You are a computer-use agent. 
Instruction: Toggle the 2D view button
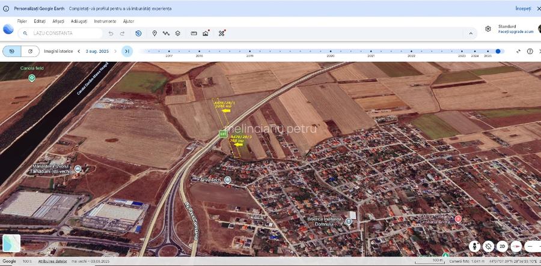503,246
